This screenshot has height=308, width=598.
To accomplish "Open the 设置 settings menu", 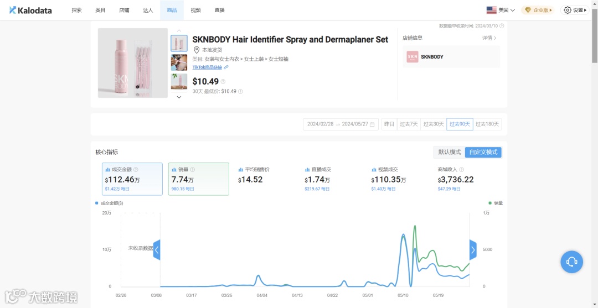I will [575, 11].
